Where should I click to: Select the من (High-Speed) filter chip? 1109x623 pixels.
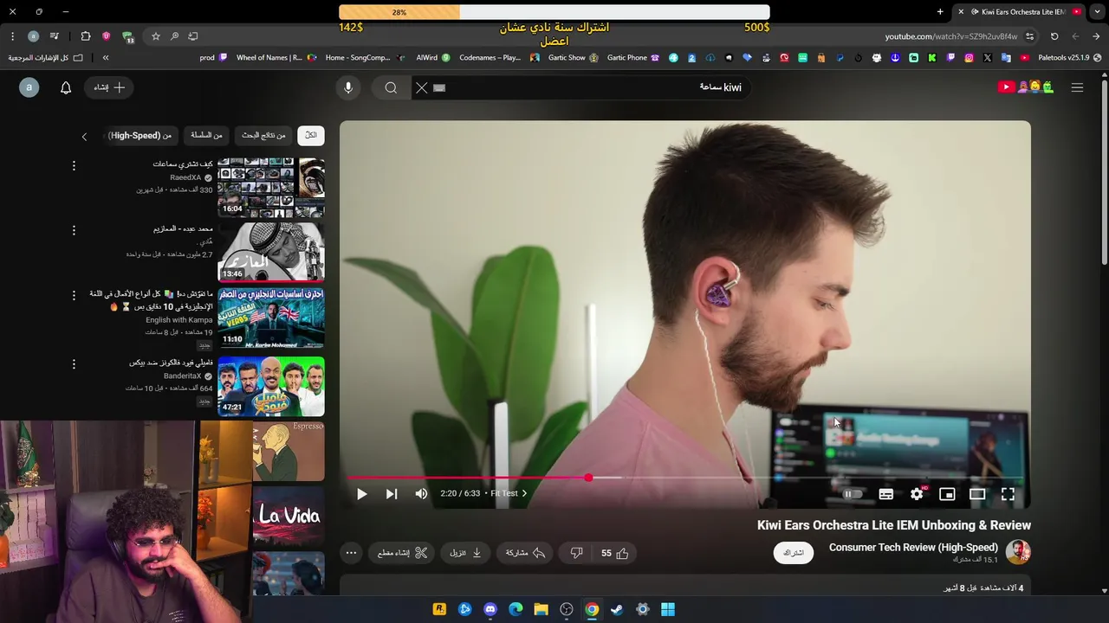click(140, 135)
